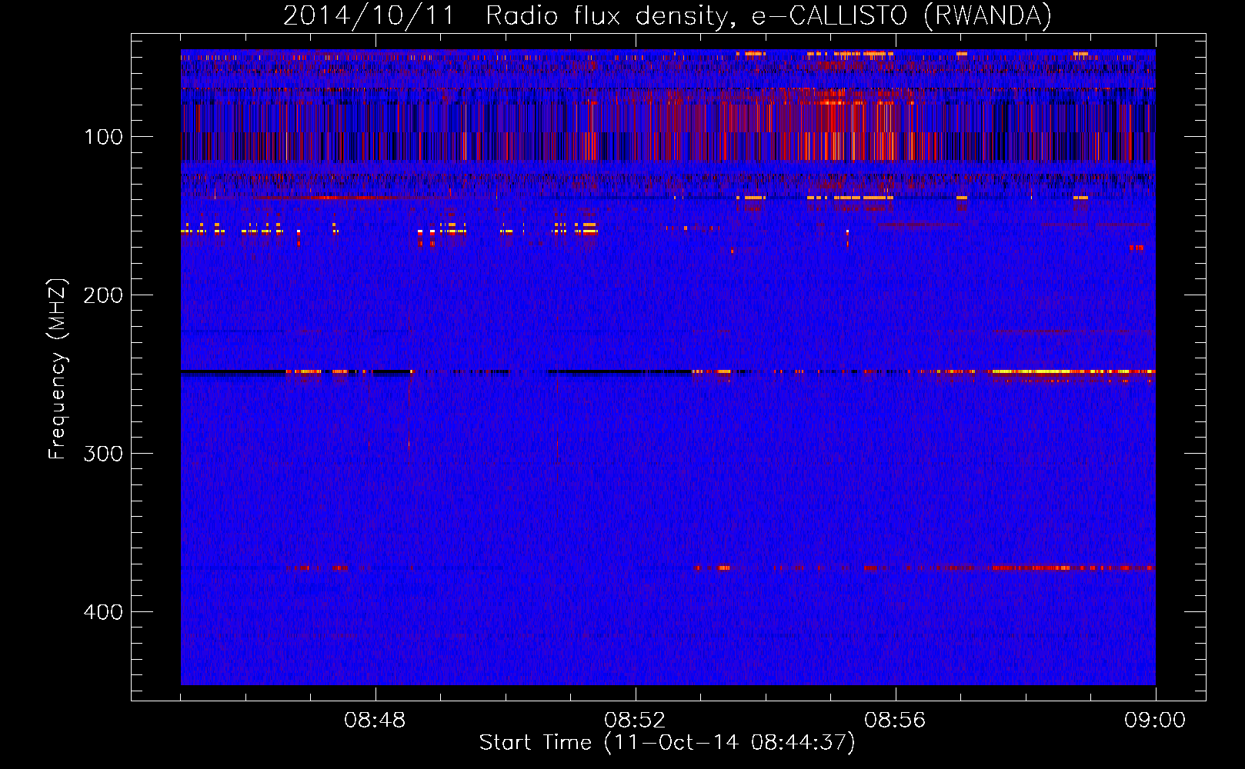
Task: Click the 09:00 time tick label
Action: 1155,721
